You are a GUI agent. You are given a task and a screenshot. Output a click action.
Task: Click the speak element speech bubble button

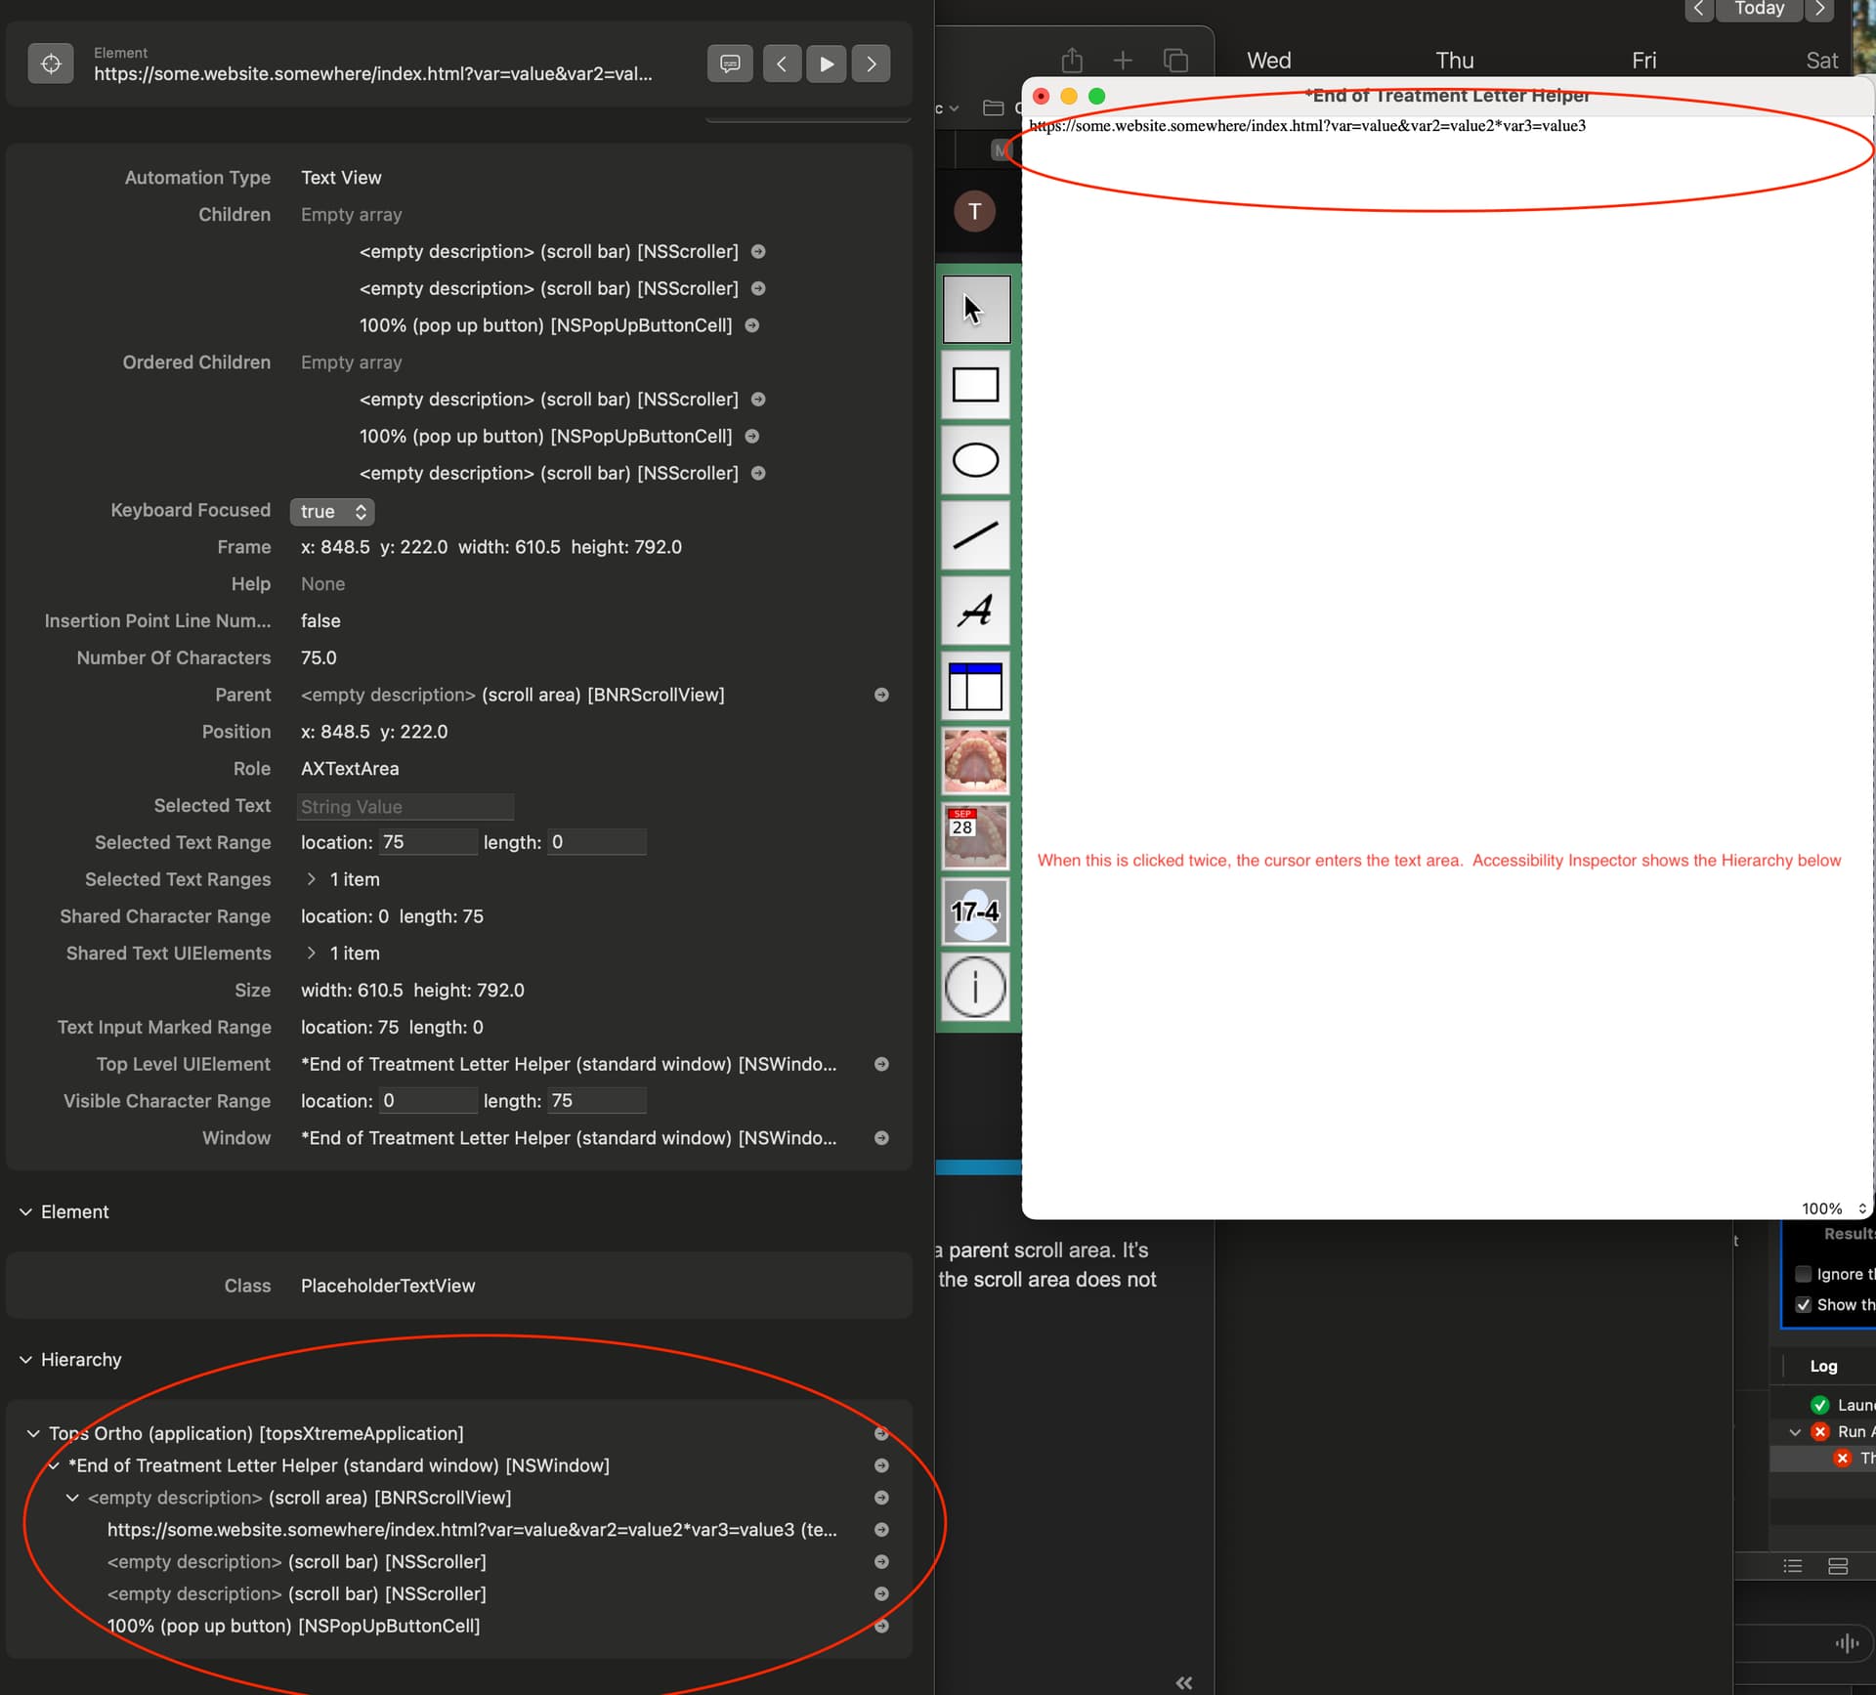click(x=730, y=64)
